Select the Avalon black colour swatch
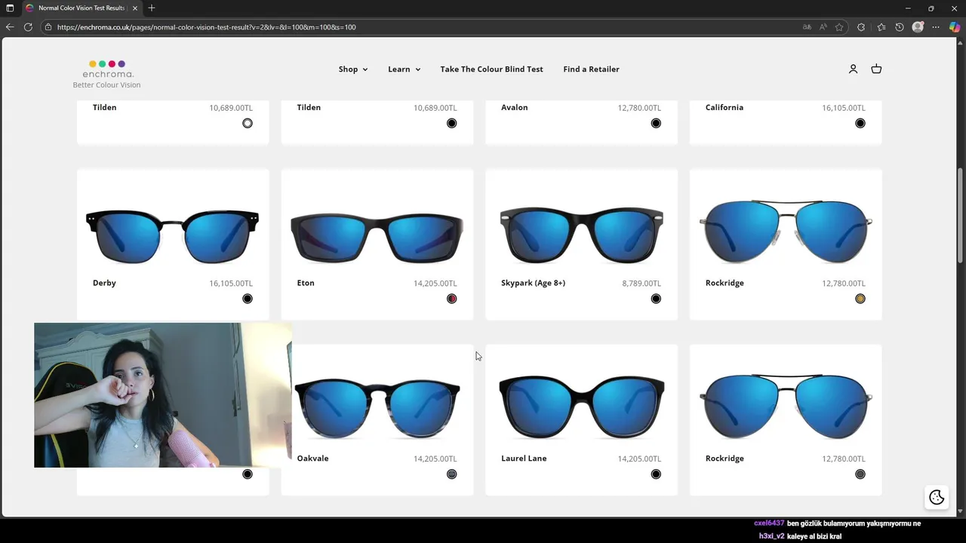This screenshot has width=966, height=543. coord(656,123)
